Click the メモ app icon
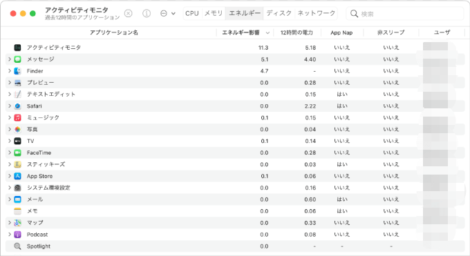Screen dimensions: 470x256 click(x=18, y=211)
